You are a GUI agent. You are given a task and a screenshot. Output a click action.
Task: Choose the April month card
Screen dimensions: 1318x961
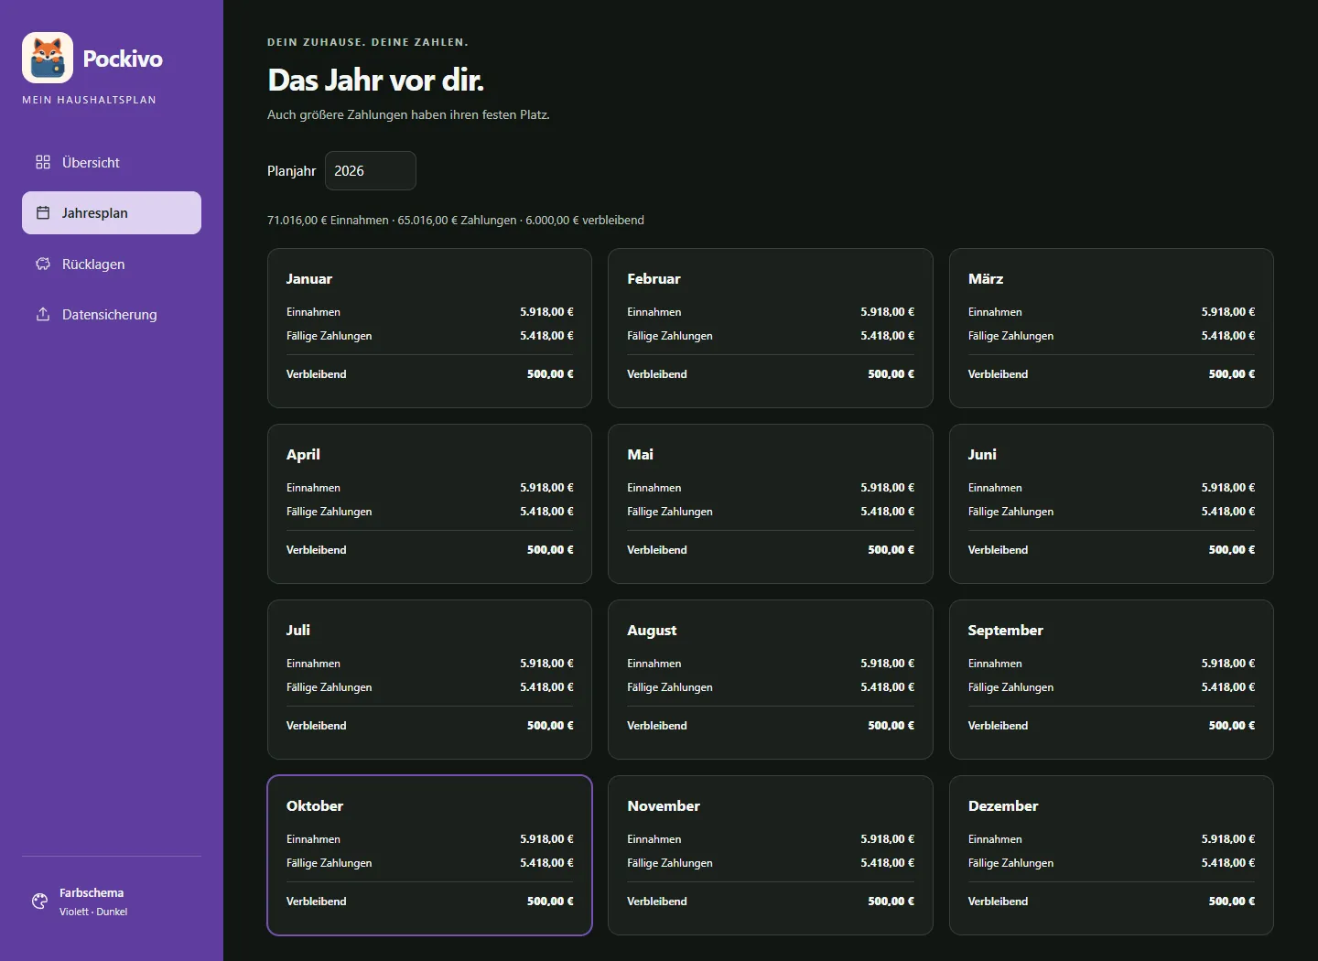429,503
